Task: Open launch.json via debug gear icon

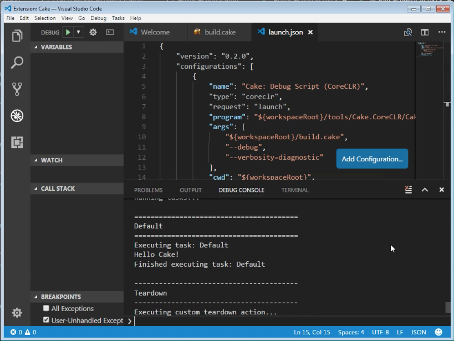Action: pos(93,32)
